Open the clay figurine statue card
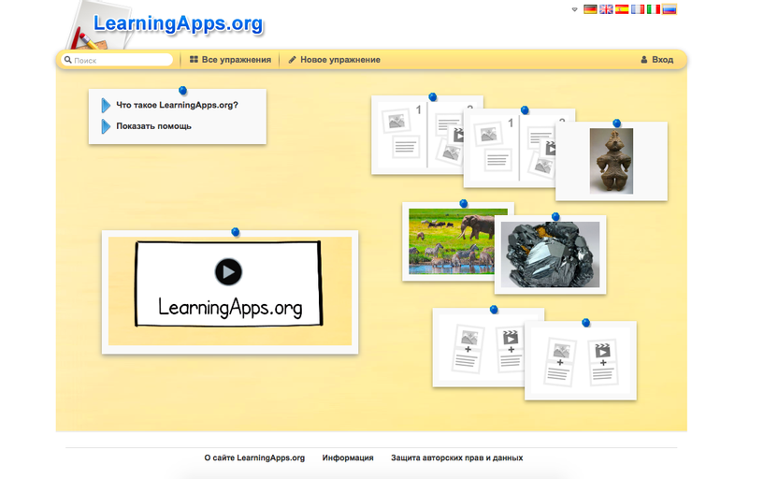This screenshot has height=479, width=764. pos(612,161)
